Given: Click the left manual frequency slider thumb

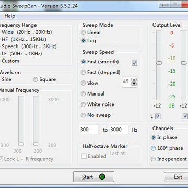Looking at the screenshot, I should (21, 144).
